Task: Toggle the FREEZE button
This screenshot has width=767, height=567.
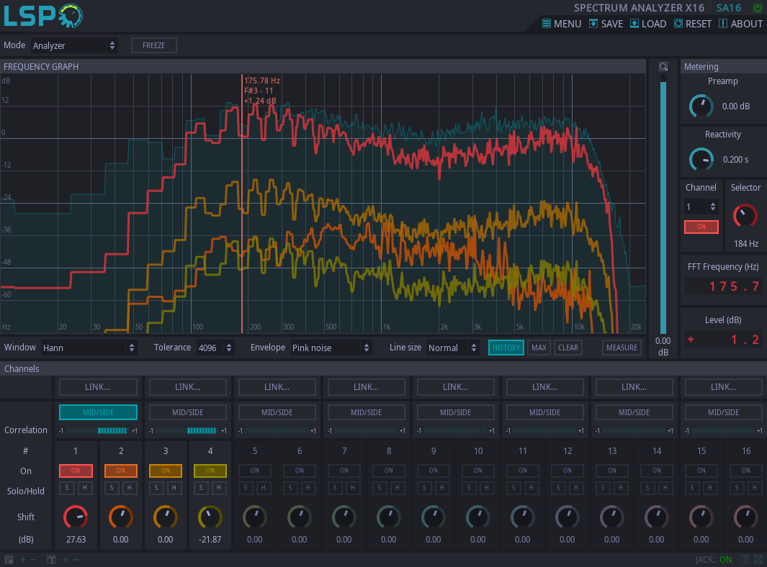Action: point(153,45)
